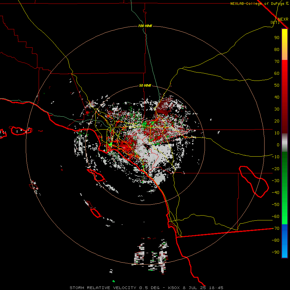
Task: Click the 40 value on velocity scale
Action: [x=277, y=97]
